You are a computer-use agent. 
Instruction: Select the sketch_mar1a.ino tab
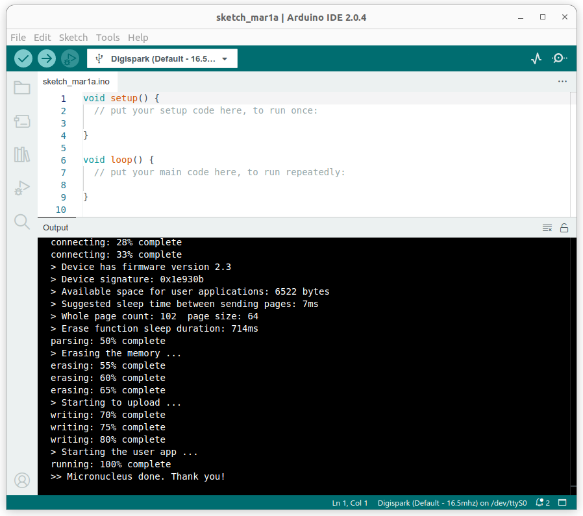pyautogui.click(x=76, y=82)
